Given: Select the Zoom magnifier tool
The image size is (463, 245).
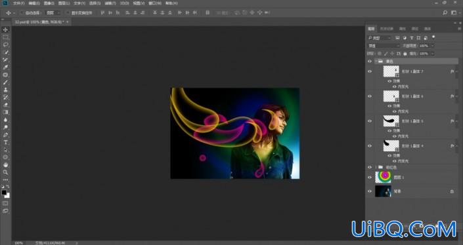Looking at the screenshot, I should click(x=5, y=172).
